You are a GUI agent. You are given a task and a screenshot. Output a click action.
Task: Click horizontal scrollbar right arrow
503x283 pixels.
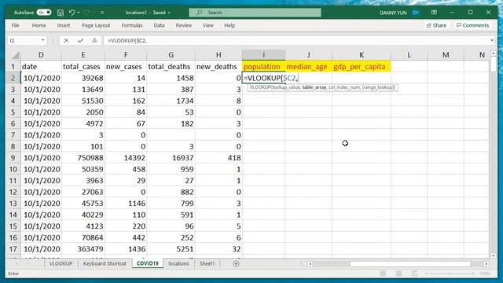(x=486, y=264)
